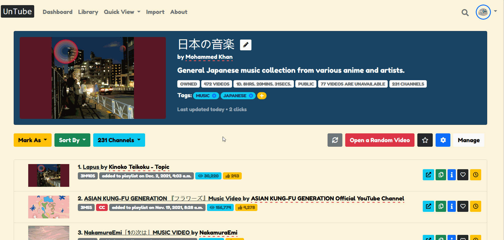Click the star favorite playlist button

425,140
